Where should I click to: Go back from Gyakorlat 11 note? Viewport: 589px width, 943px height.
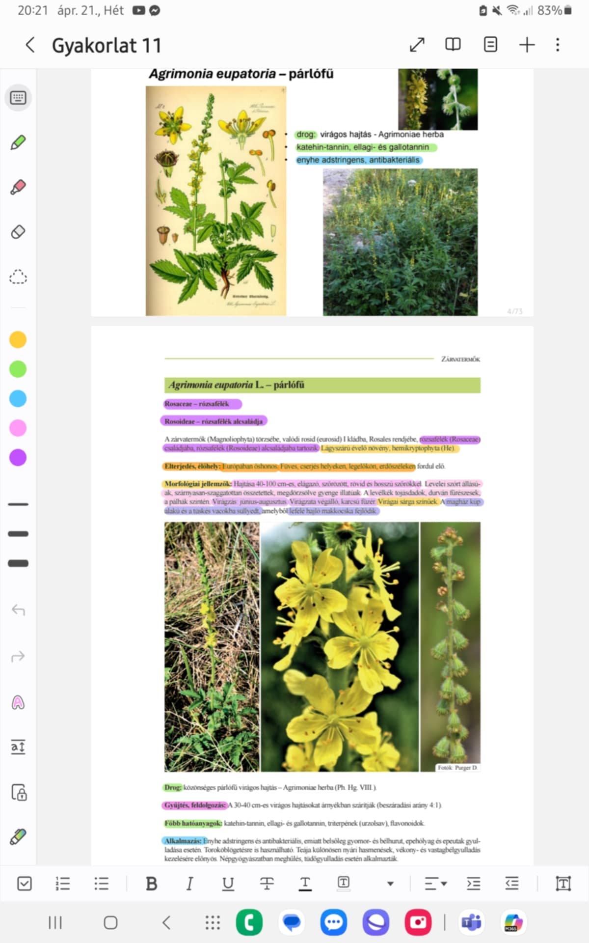(x=30, y=45)
